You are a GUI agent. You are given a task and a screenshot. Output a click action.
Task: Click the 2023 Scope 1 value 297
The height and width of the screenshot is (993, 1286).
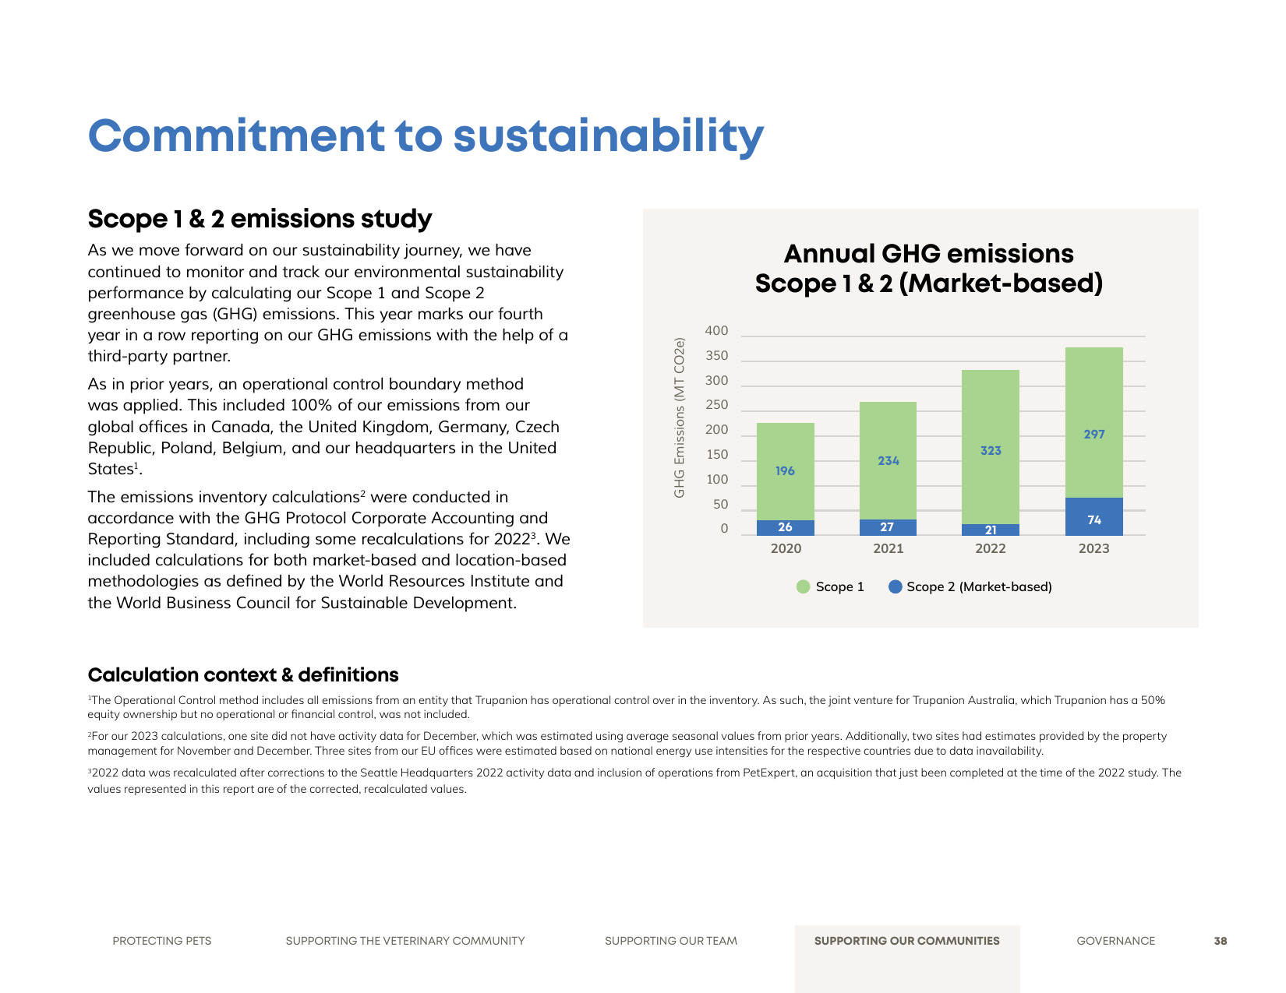coord(1094,435)
